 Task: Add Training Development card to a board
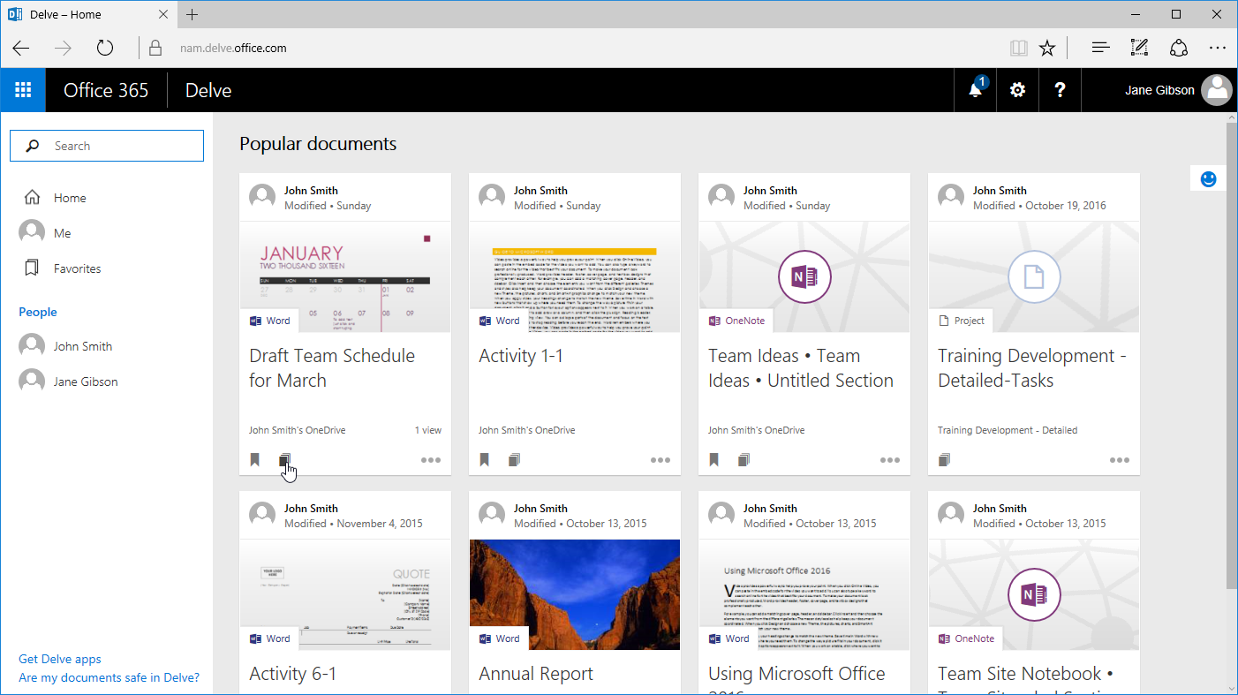point(945,460)
